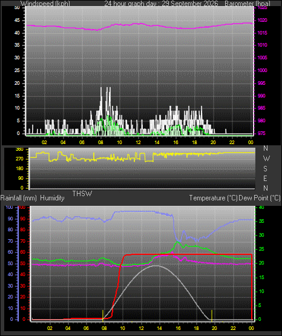Click the yellow sunset marker near 20
282x336 pixels.
tap(212, 315)
